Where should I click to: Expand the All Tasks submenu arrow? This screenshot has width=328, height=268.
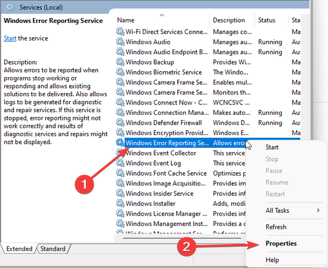click(x=318, y=211)
